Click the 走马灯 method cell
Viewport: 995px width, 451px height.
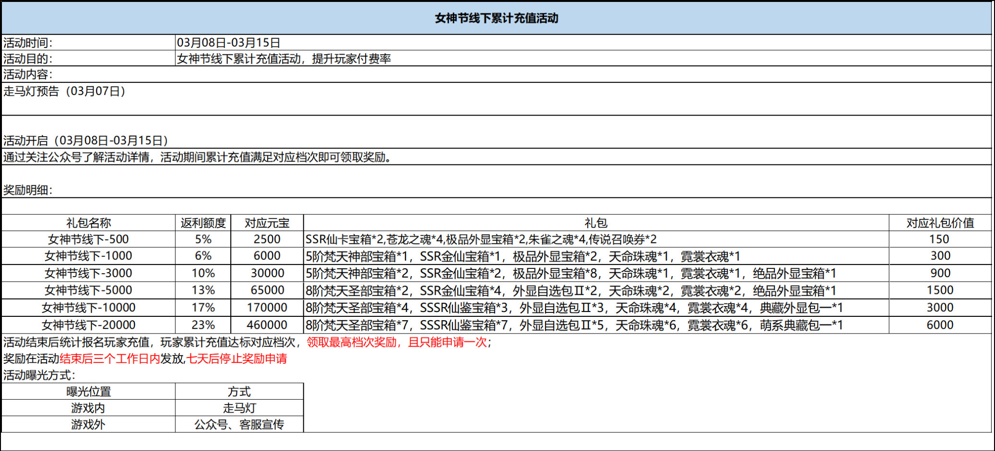click(x=239, y=408)
